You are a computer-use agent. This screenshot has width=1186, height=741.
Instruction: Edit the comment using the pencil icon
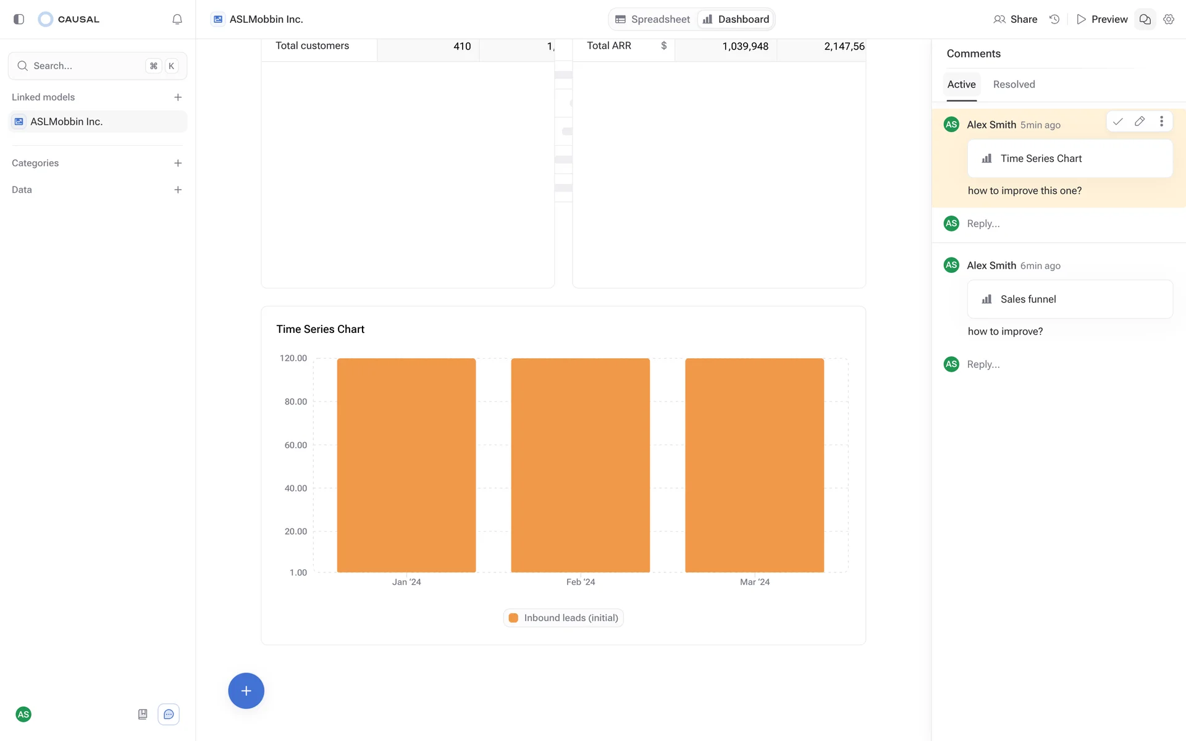click(x=1140, y=122)
